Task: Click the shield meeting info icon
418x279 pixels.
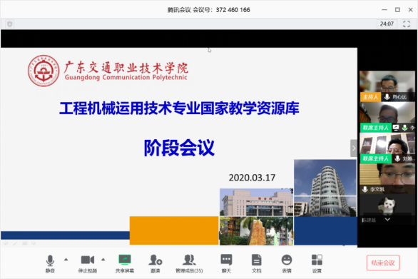Action: pos(9,24)
